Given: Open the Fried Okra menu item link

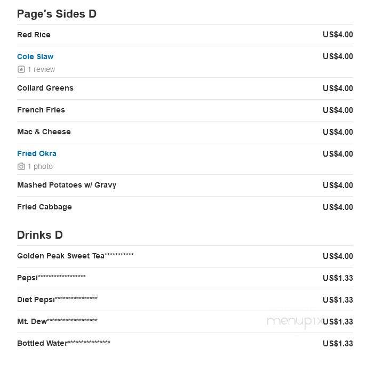Looking at the screenshot, I should [37, 153].
